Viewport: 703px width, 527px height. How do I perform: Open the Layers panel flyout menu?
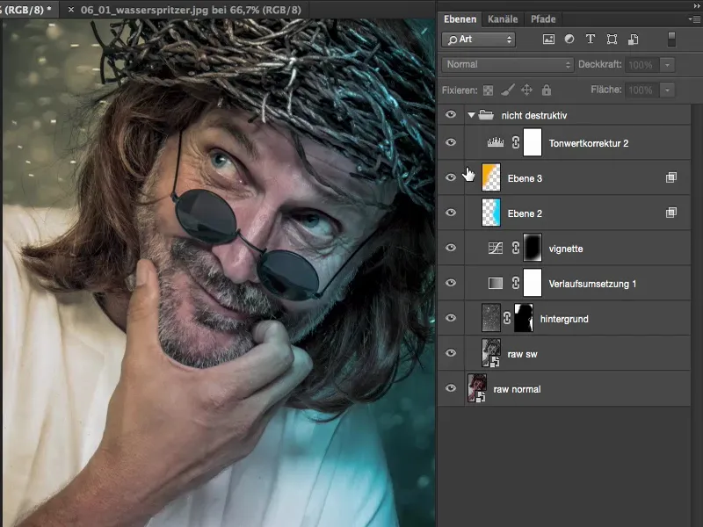694,19
